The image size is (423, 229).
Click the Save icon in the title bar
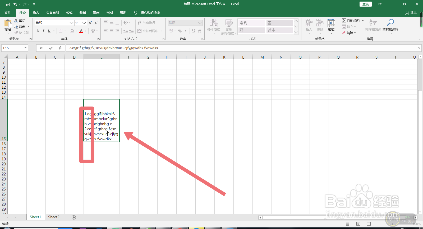7,4
